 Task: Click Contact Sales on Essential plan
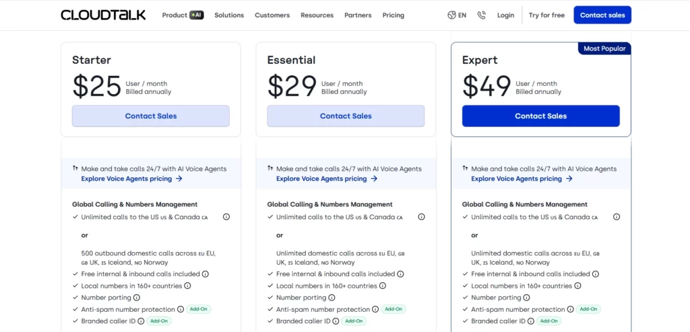tap(346, 116)
